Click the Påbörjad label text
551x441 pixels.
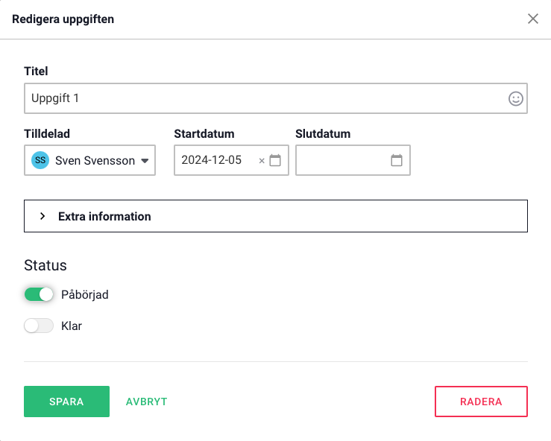pyautogui.click(x=85, y=295)
